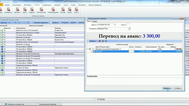
Task: Select the Общее tab in transfer dialog
Action: 89,21
